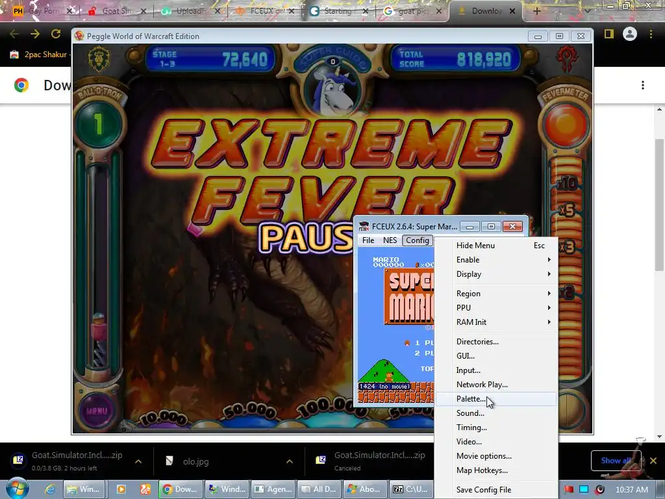The width and height of the screenshot is (665, 499).
Task: Open a new Chrome tab
Action: 536,11
